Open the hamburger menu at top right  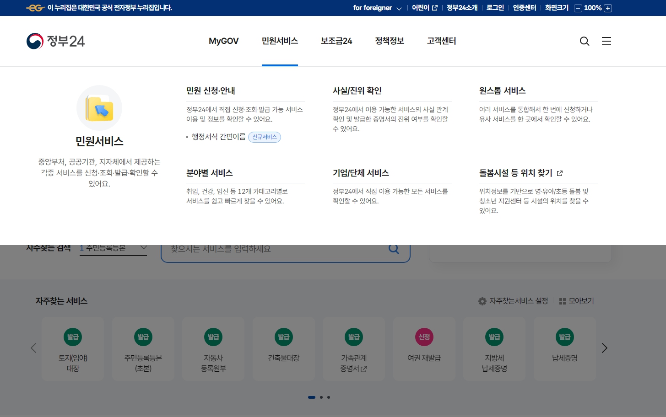coord(606,41)
